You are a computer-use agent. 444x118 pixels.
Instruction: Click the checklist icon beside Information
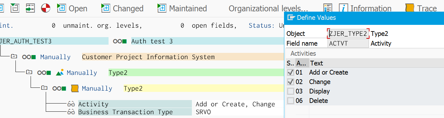point(328,8)
